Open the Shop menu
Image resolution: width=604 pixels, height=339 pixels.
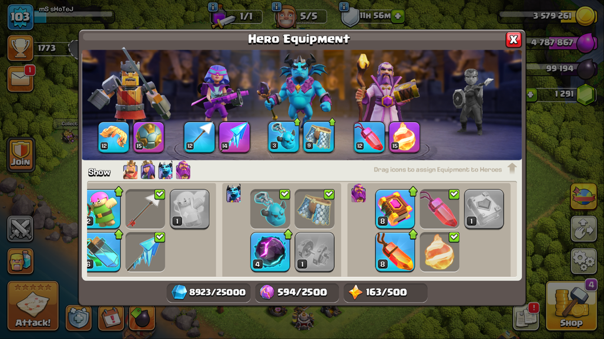(571, 306)
